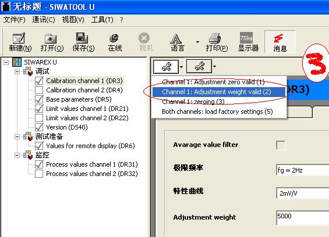This screenshot has width=329, height=237.
Task: Open the first wrench button dropdown arrow
Action: click(x=182, y=67)
